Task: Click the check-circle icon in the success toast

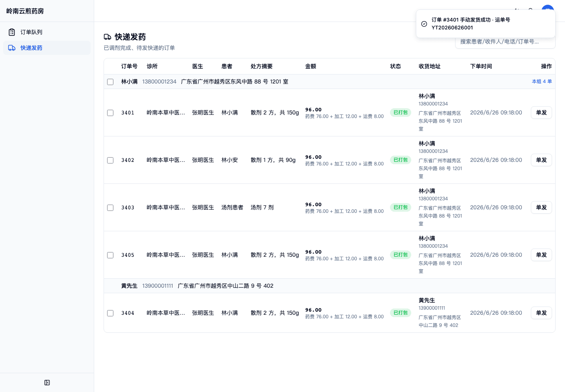Action: point(424,24)
